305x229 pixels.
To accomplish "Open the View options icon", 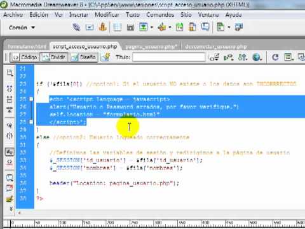I will point(288,57).
